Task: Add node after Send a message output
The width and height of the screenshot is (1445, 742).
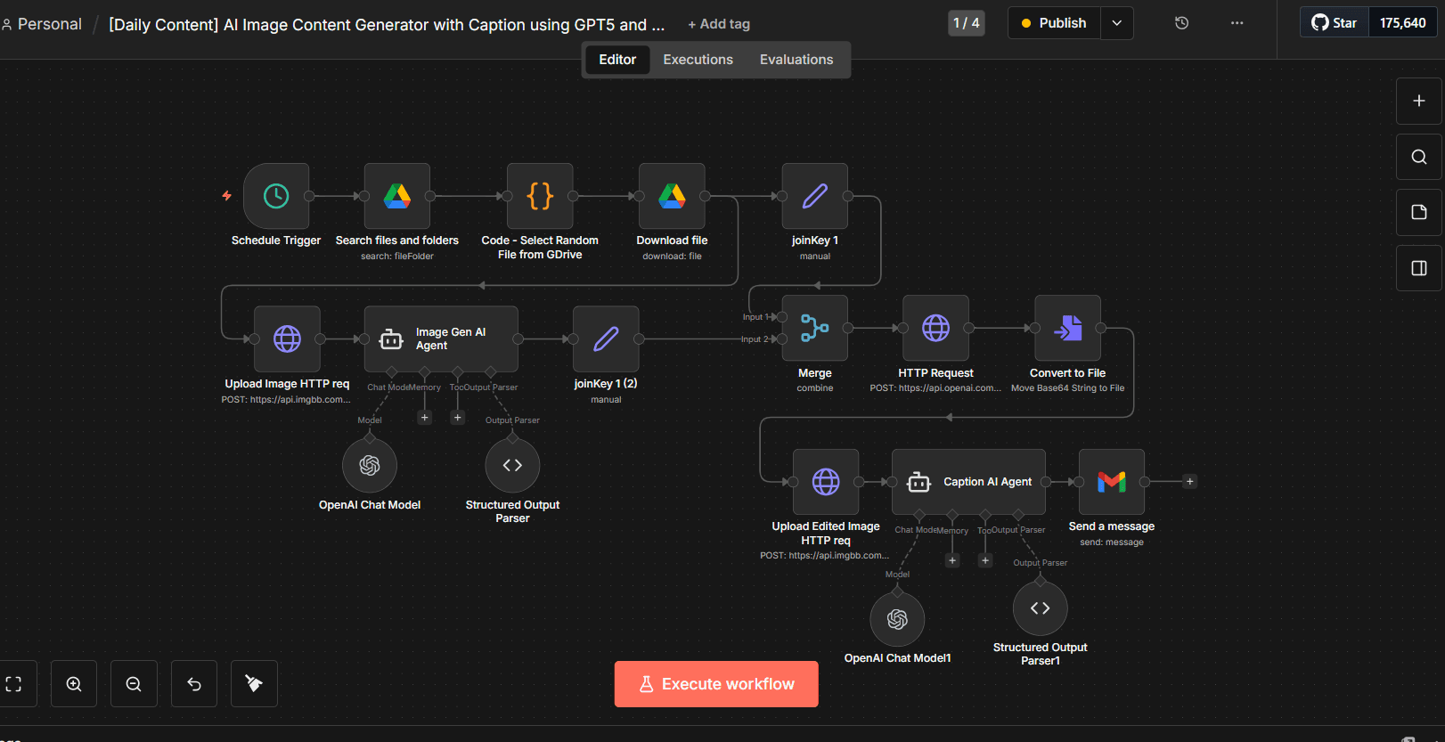Action: (x=1189, y=482)
